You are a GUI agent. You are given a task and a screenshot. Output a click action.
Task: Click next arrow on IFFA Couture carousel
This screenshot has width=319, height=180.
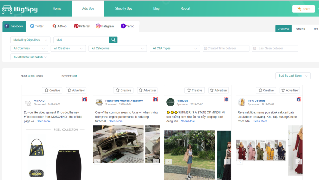pos(299,162)
